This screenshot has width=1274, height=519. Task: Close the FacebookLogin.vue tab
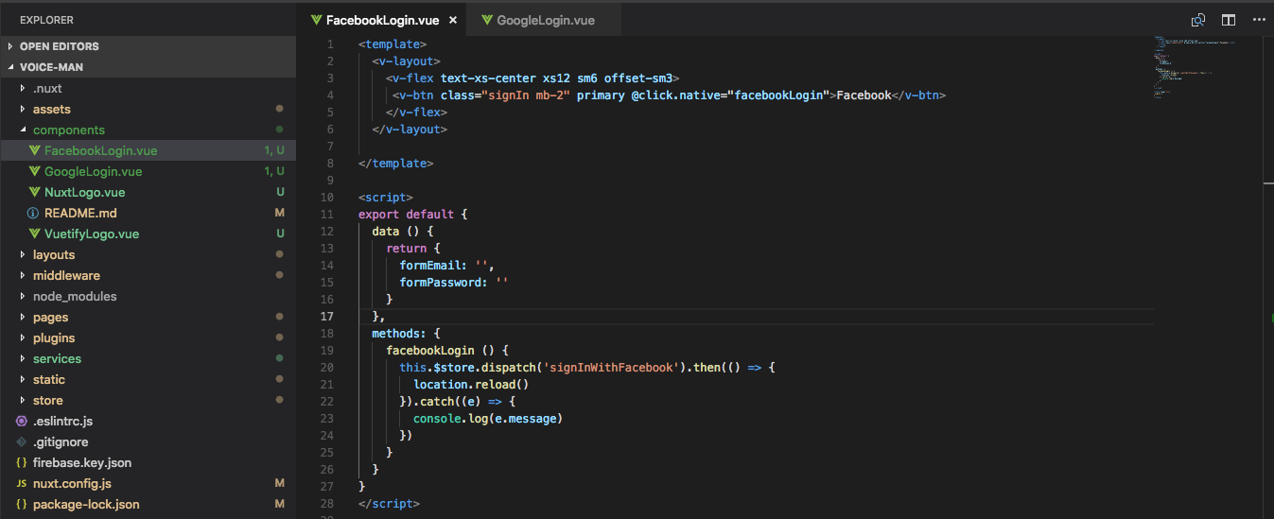(x=453, y=20)
